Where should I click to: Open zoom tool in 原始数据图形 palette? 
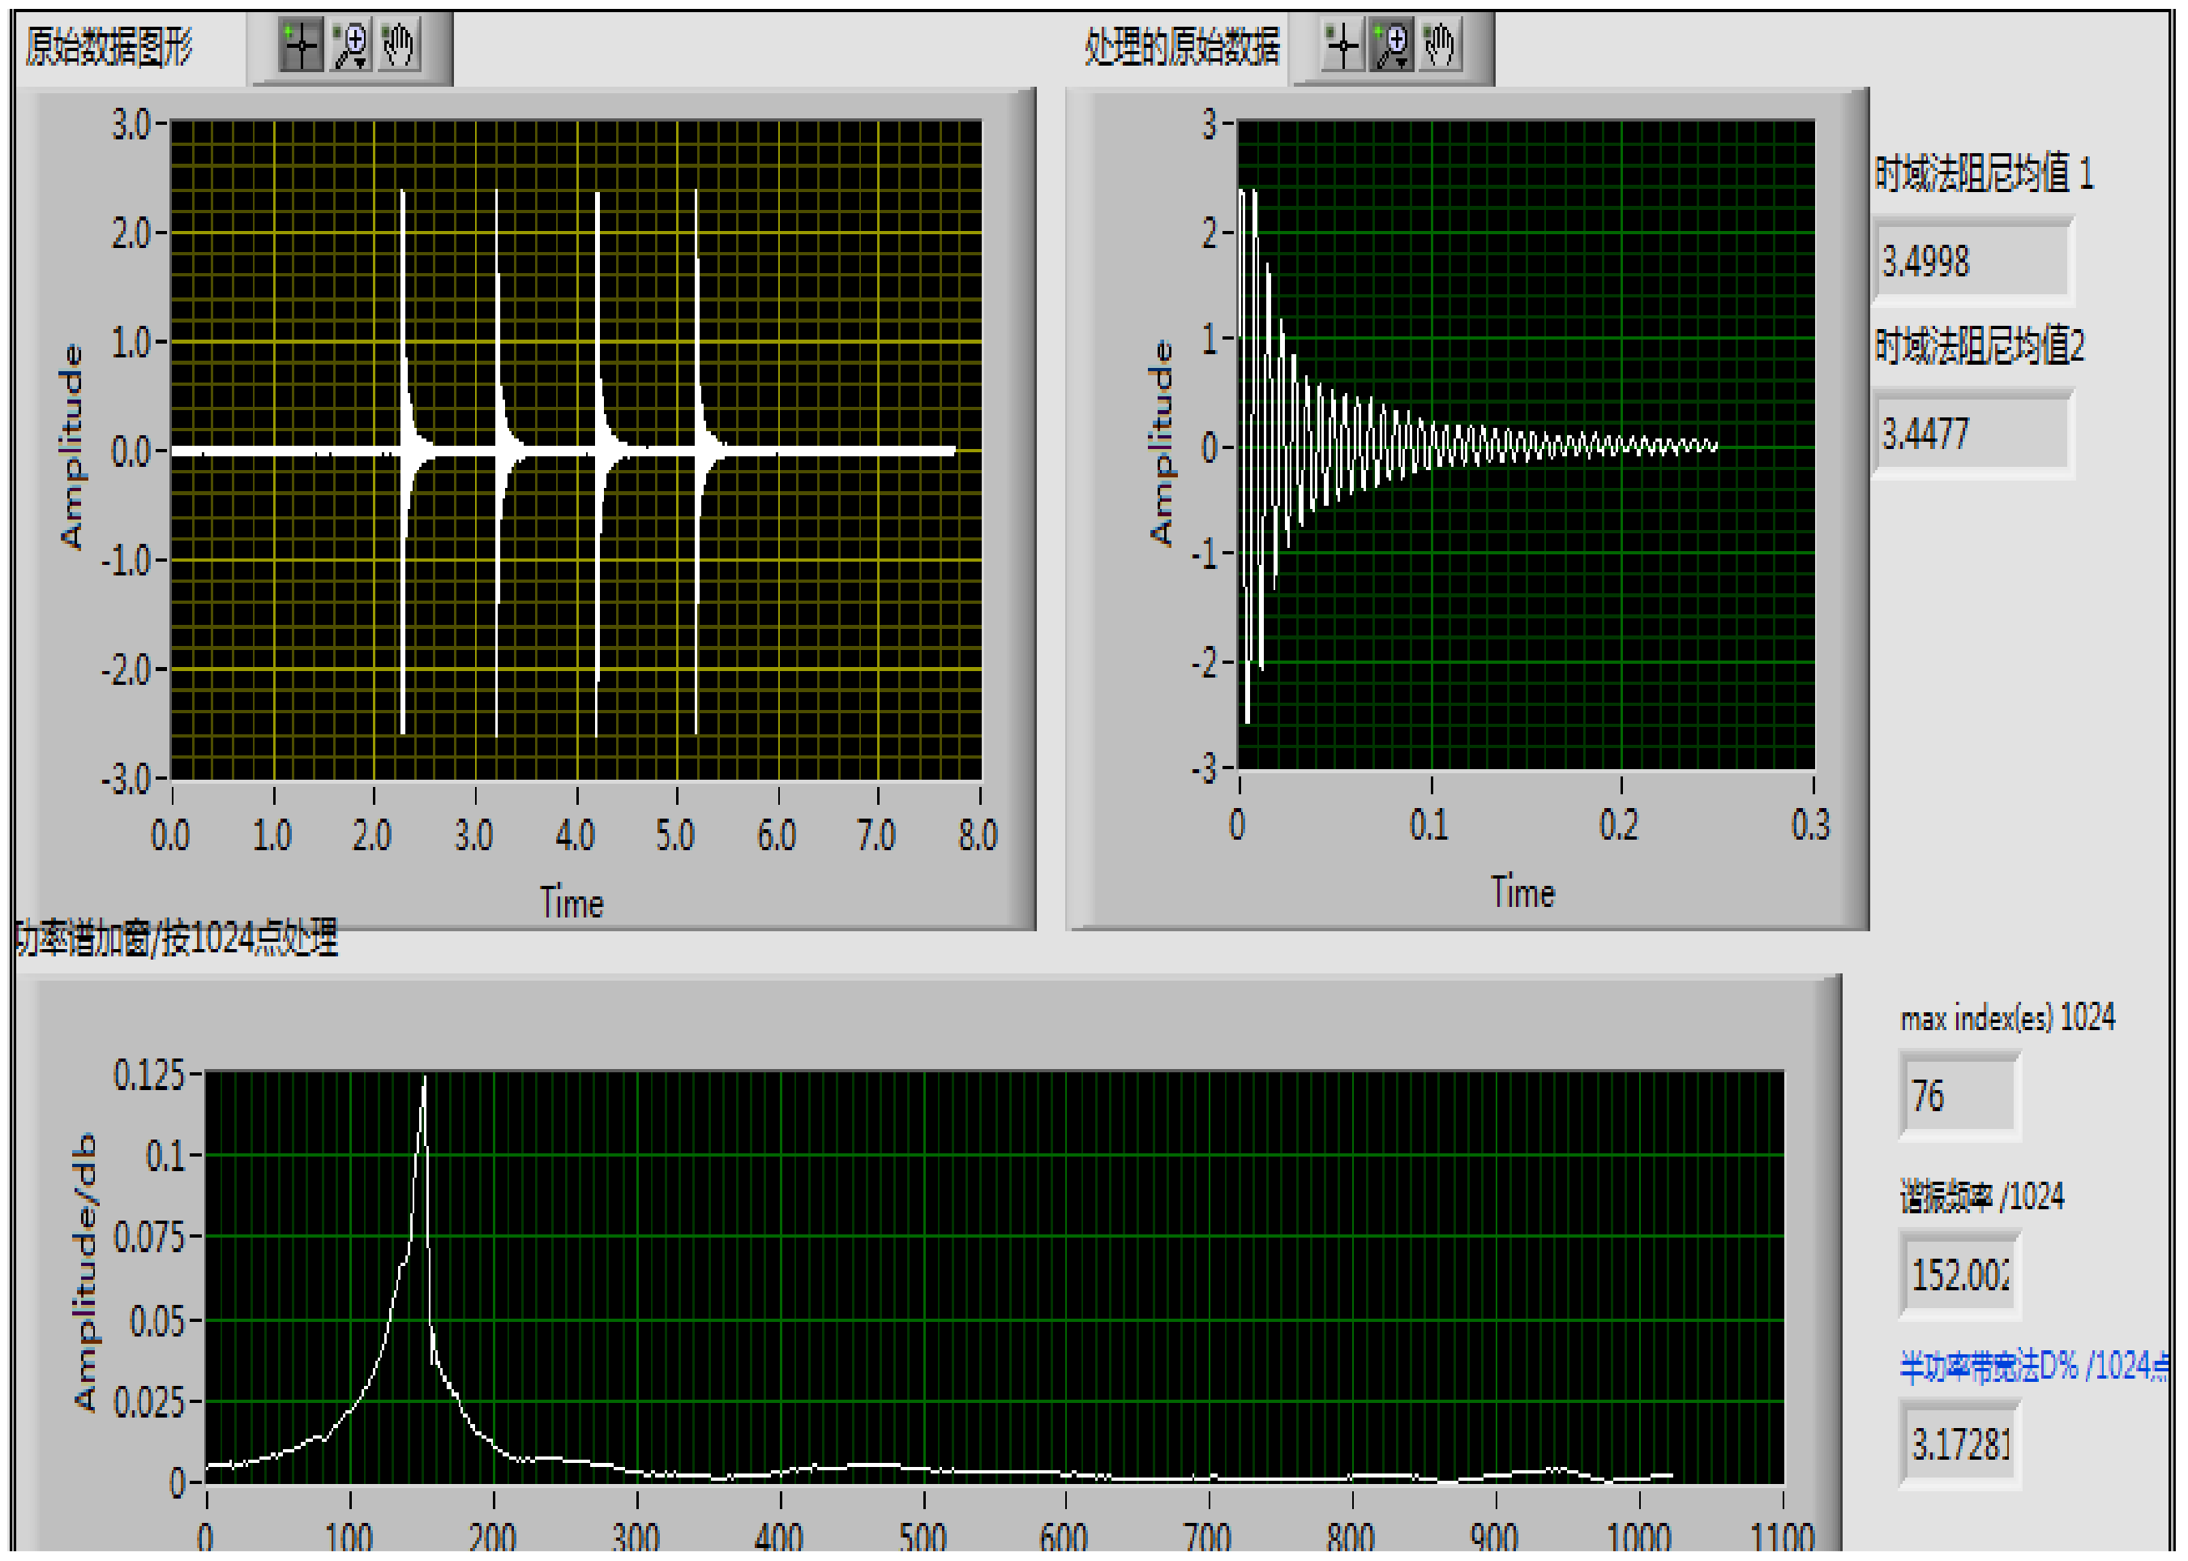tap(350, 46)
